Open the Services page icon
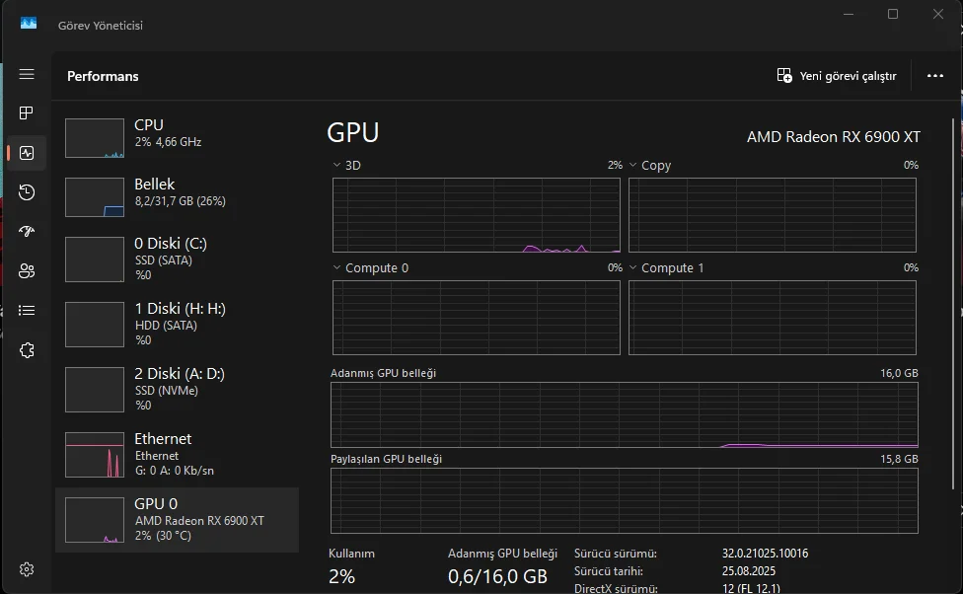 coord(27,350)
